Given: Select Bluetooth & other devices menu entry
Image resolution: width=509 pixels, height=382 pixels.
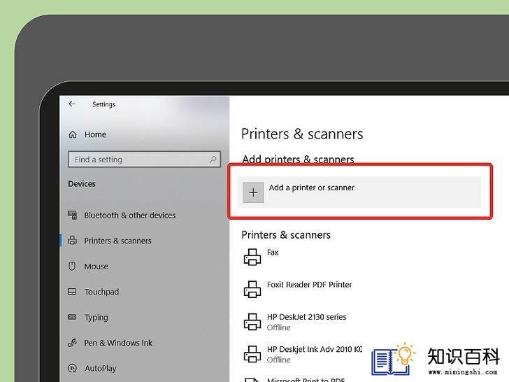Looking at the screenshot, I should coord(130,215).
